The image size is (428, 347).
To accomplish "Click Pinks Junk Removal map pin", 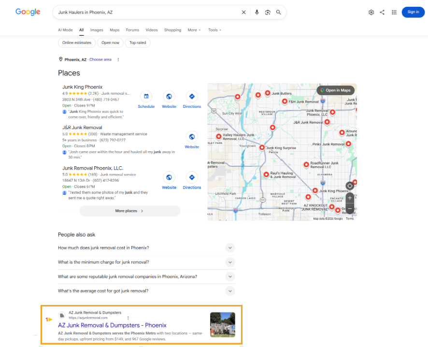I will coord(348,144).
